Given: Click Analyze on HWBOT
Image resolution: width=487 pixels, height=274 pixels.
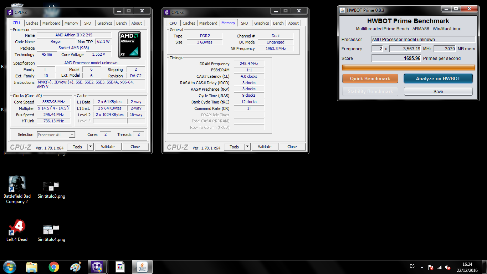Looking at the screenshot, I should [438, 78].
